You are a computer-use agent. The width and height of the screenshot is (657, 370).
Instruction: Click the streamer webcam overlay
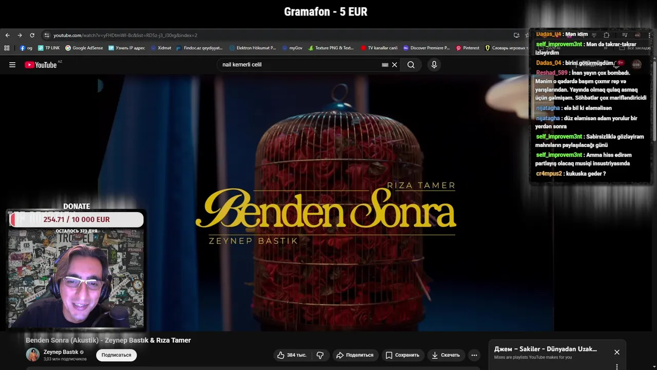point(76,278)
